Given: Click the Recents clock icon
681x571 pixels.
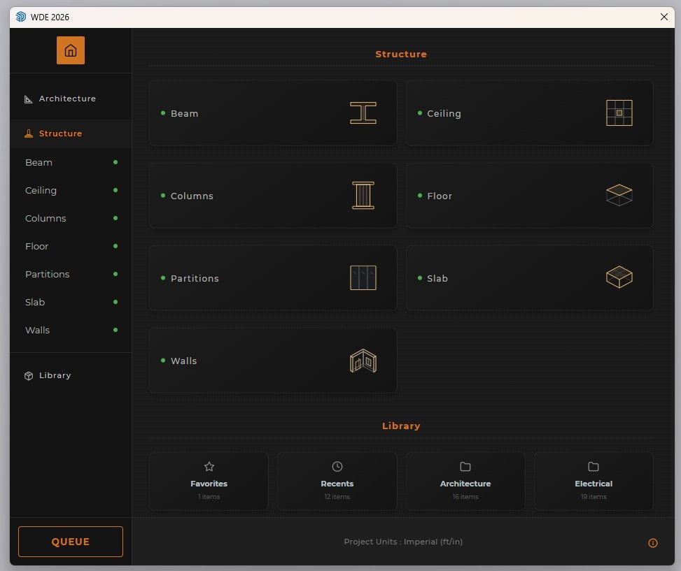Looking at the screenshot, I should pyautogui.click(x=337, y=466).
